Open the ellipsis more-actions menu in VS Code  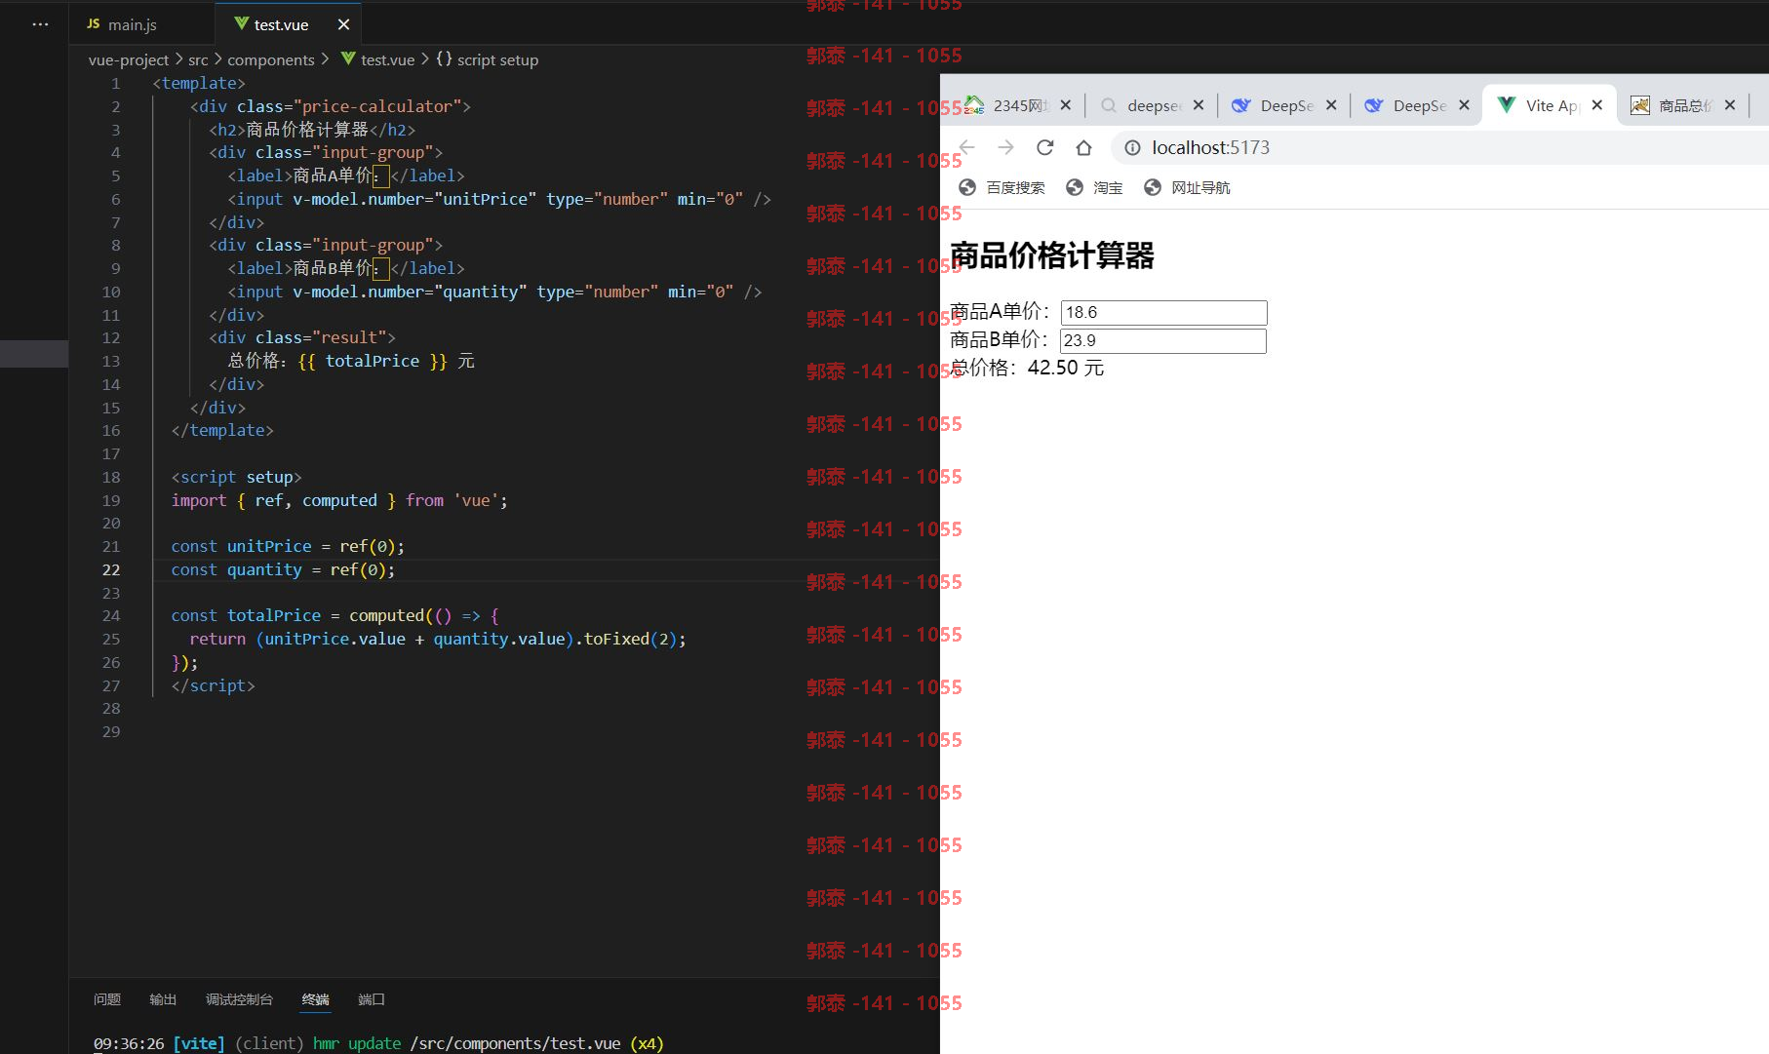click(x=40, y=24)
